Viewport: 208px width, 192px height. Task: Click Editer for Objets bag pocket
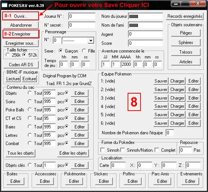click(80, 93)
